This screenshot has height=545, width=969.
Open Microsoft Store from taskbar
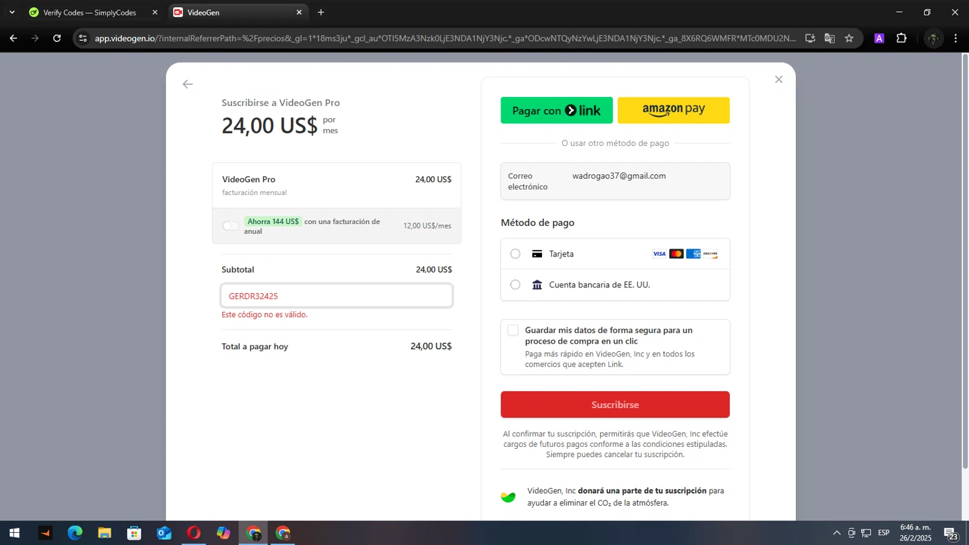134,533
